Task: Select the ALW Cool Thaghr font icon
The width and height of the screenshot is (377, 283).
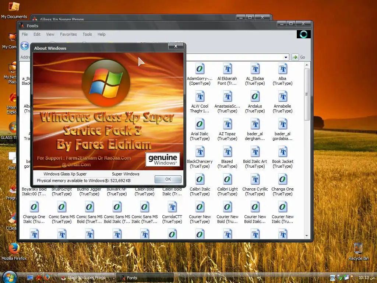Action: pyautogui.click(x=200, y=97)
